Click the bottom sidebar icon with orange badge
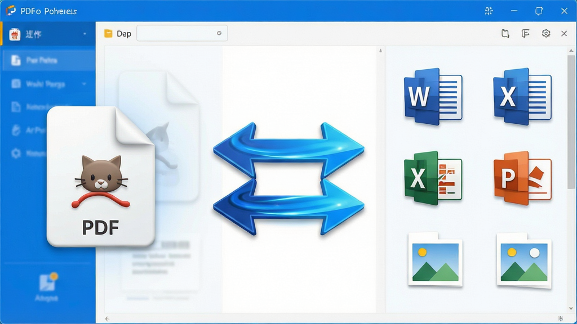 [x=48, y=282]
